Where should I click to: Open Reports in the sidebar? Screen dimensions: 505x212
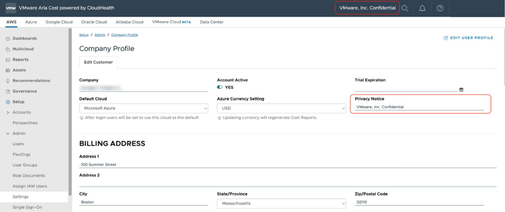point(21,60)
